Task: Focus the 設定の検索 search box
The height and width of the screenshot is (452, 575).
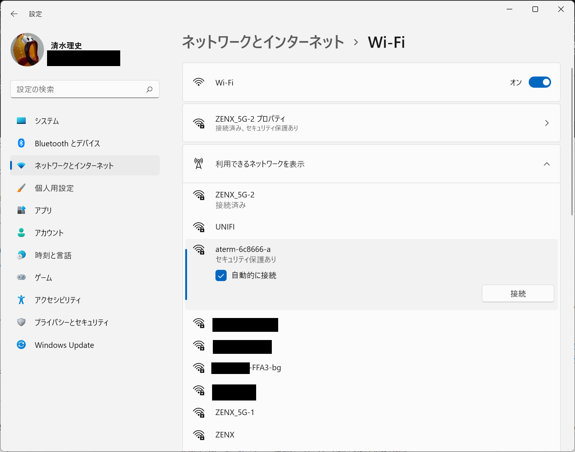Action: click(x=85, y=89)
